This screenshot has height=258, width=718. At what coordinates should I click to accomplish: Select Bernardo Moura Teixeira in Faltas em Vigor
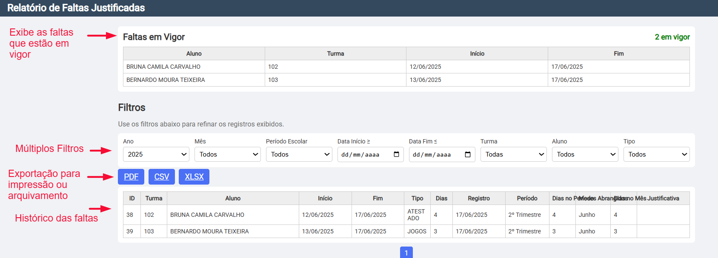coord(166,80)
